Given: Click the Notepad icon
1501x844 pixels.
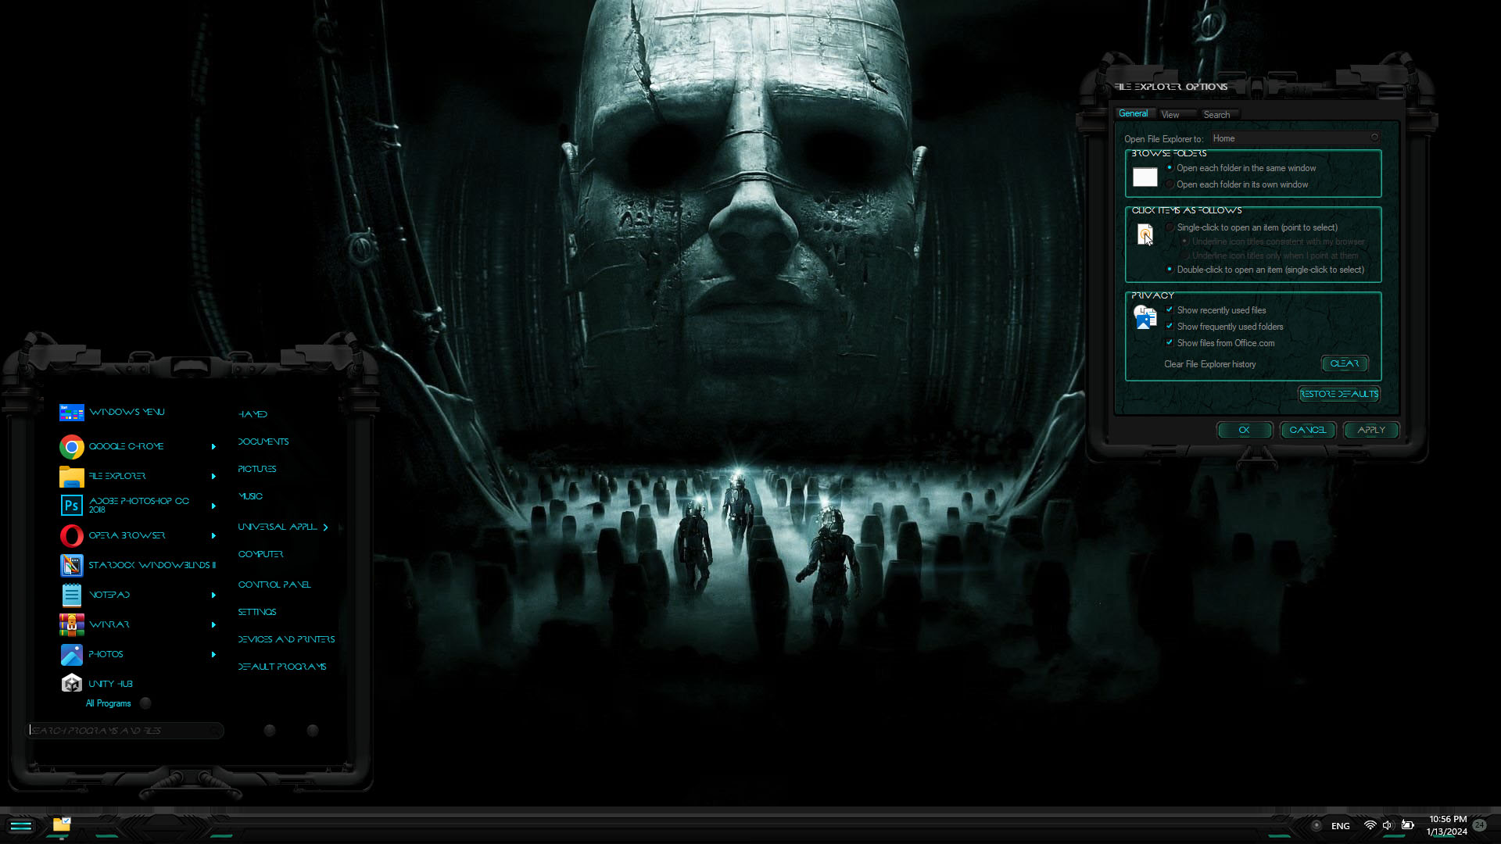Looking at the screenshot, I should coord(71,595).
